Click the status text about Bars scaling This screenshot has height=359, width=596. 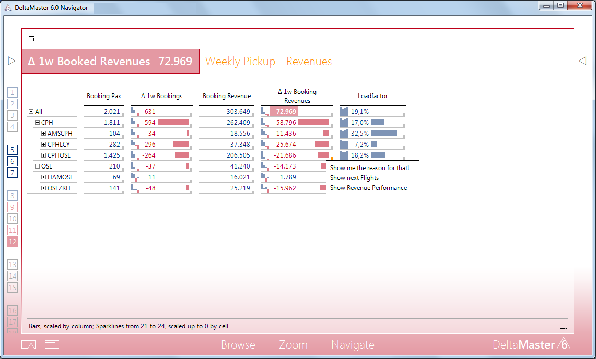[128, 326]
